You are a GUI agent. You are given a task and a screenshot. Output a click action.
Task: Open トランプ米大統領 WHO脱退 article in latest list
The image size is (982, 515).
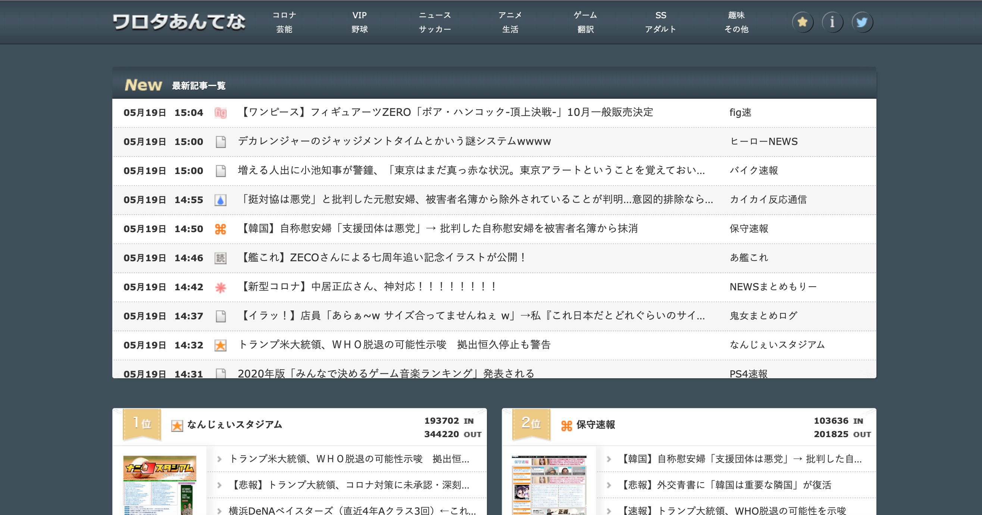point(394,344)
